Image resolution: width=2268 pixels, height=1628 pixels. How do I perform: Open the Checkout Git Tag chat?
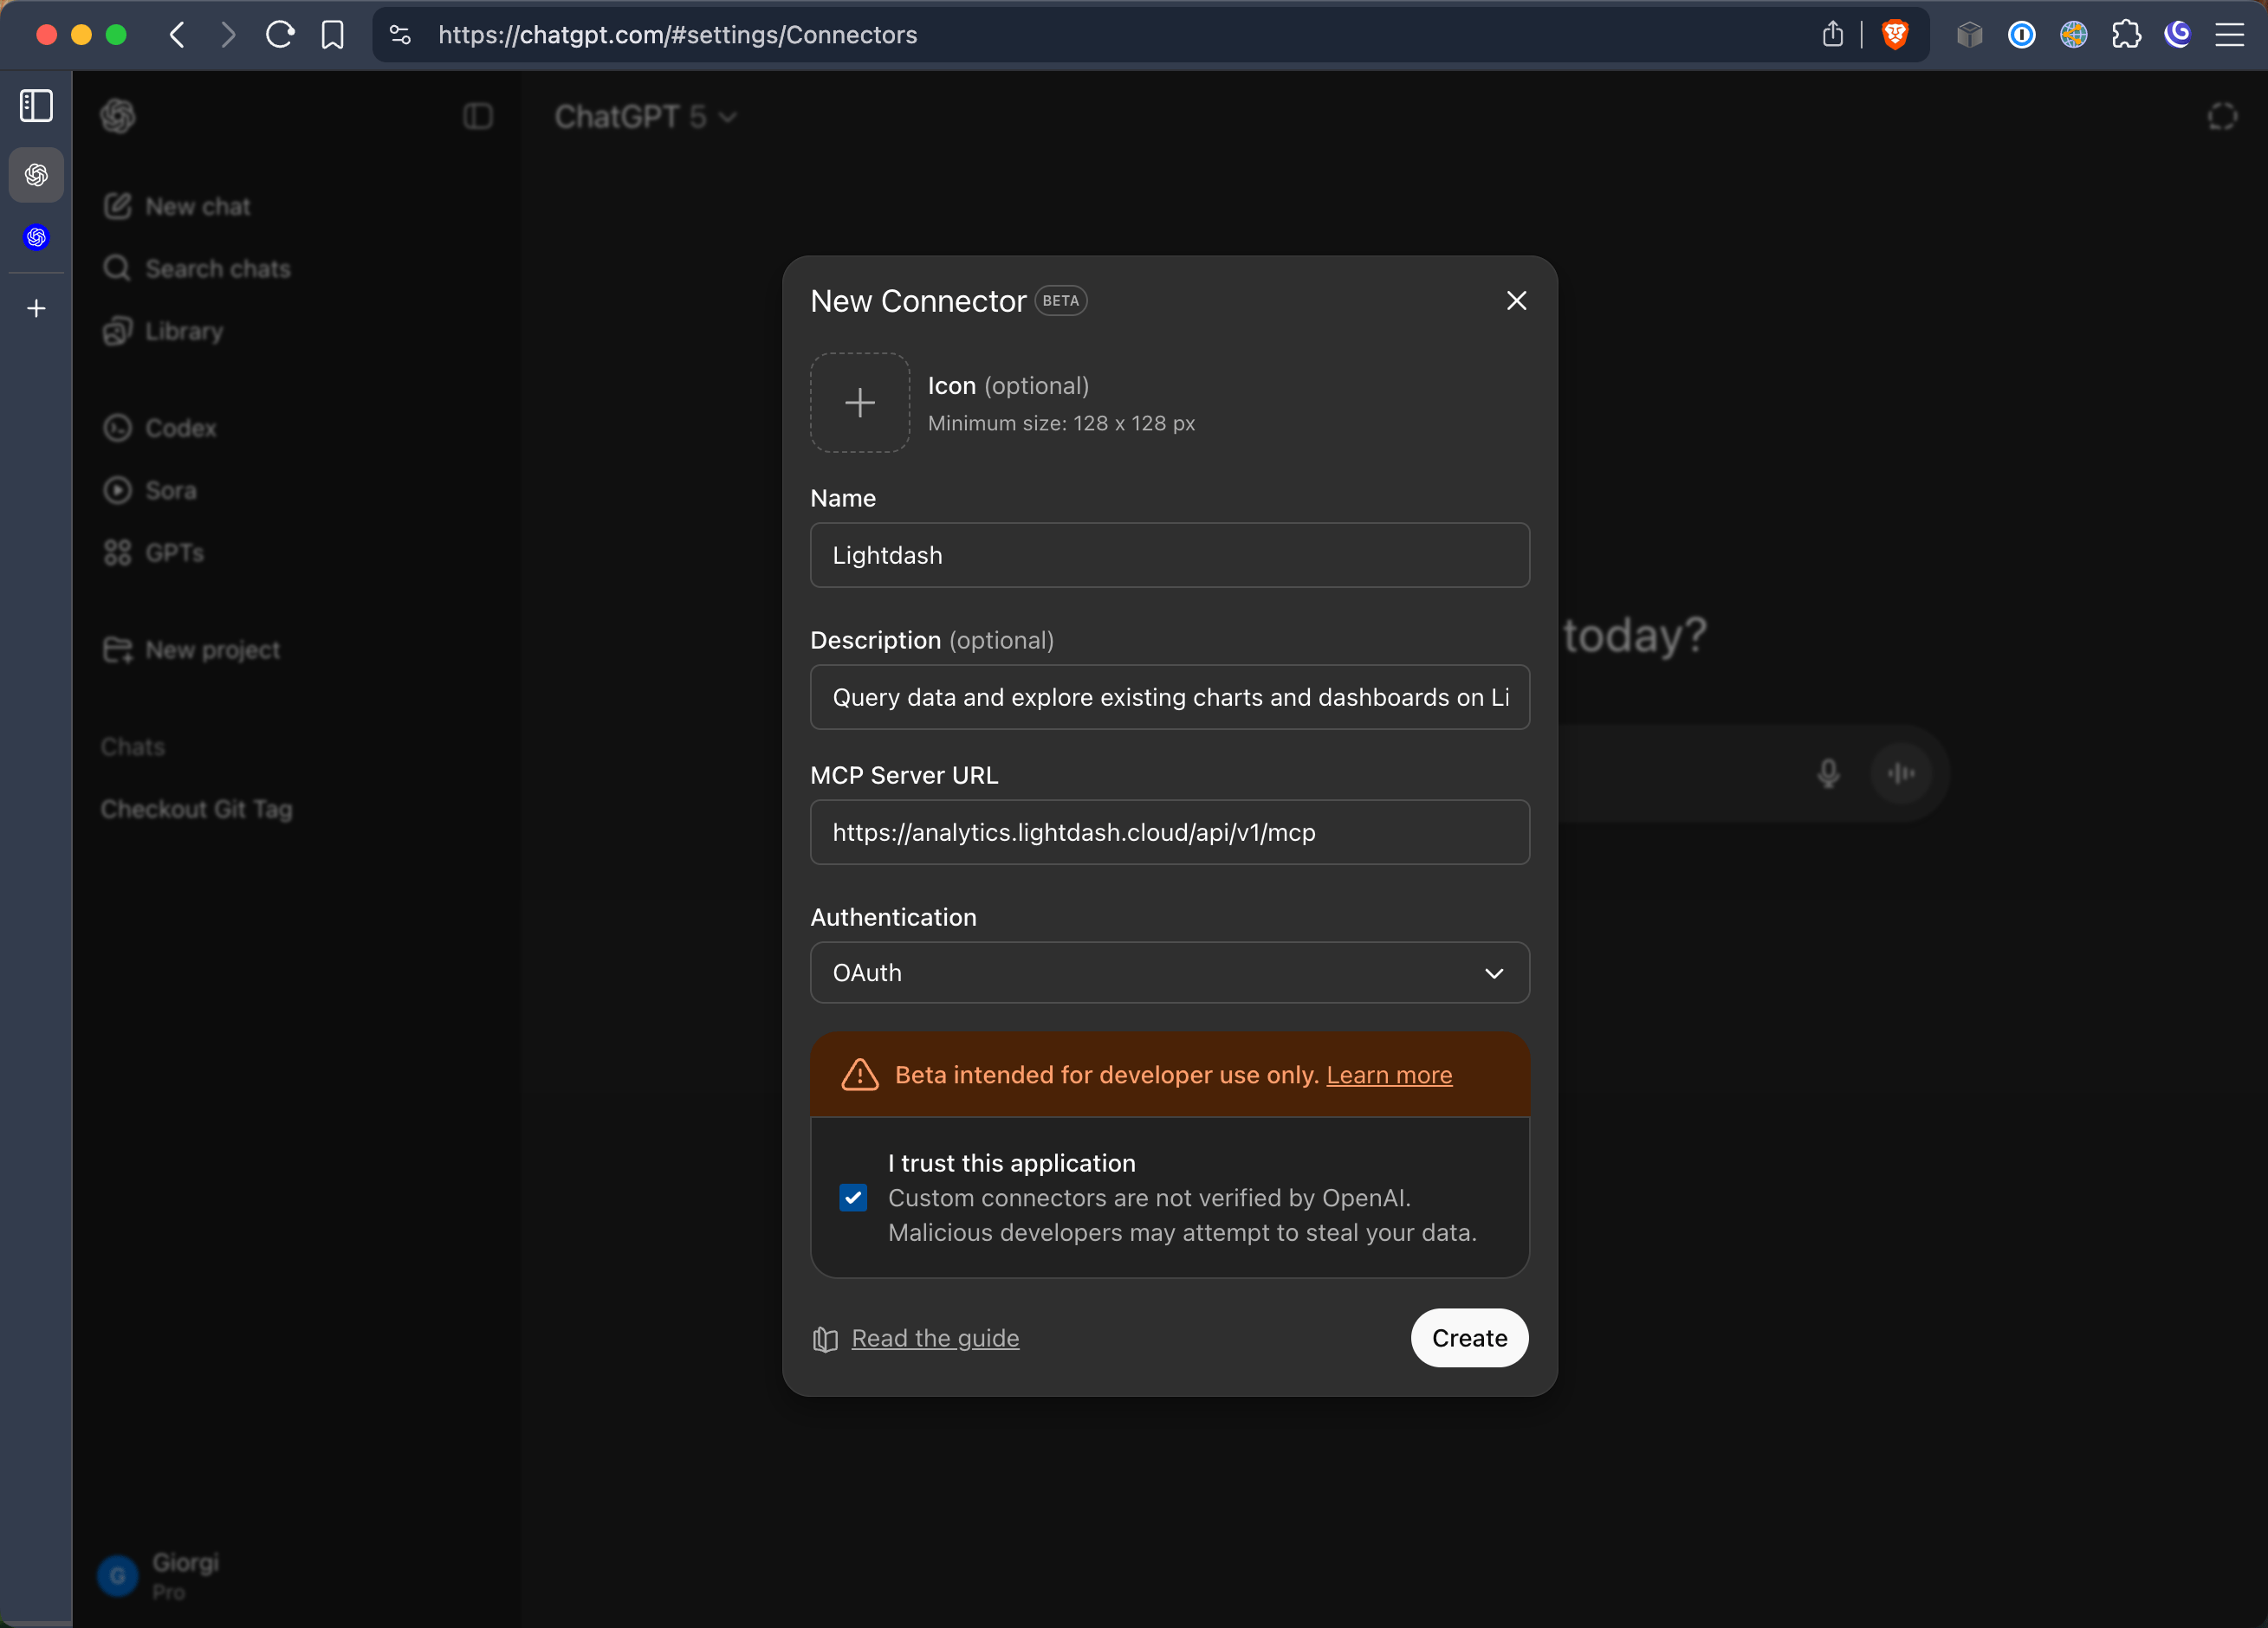197,809
